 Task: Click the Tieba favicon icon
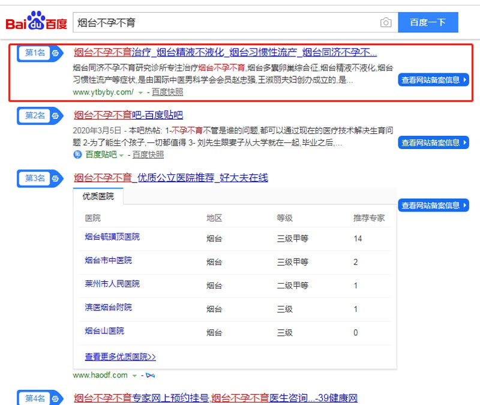(77, 154)
